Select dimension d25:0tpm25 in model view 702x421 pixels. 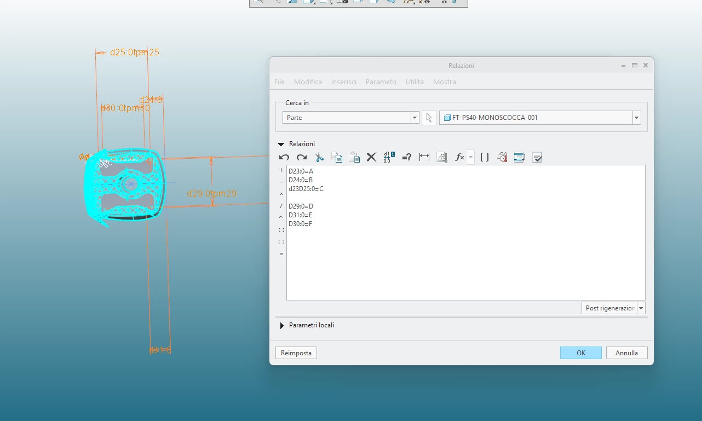[x=135, y=53]
